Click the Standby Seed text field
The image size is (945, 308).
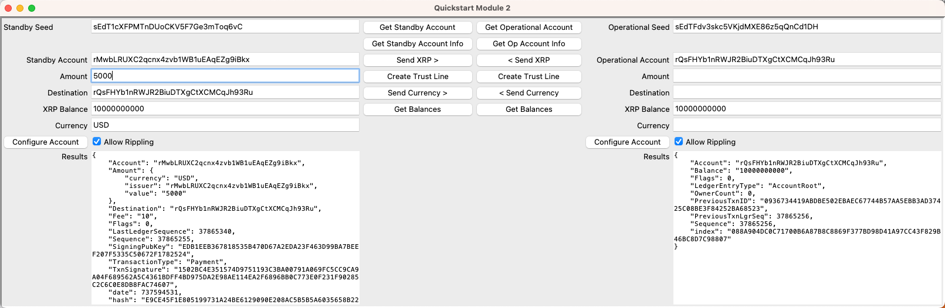pyautogui.click(x=225, y=27)
